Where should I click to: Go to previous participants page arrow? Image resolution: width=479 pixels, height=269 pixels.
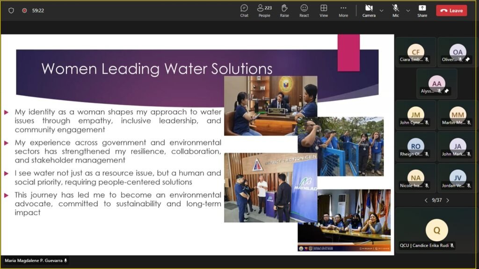[426, 200]
